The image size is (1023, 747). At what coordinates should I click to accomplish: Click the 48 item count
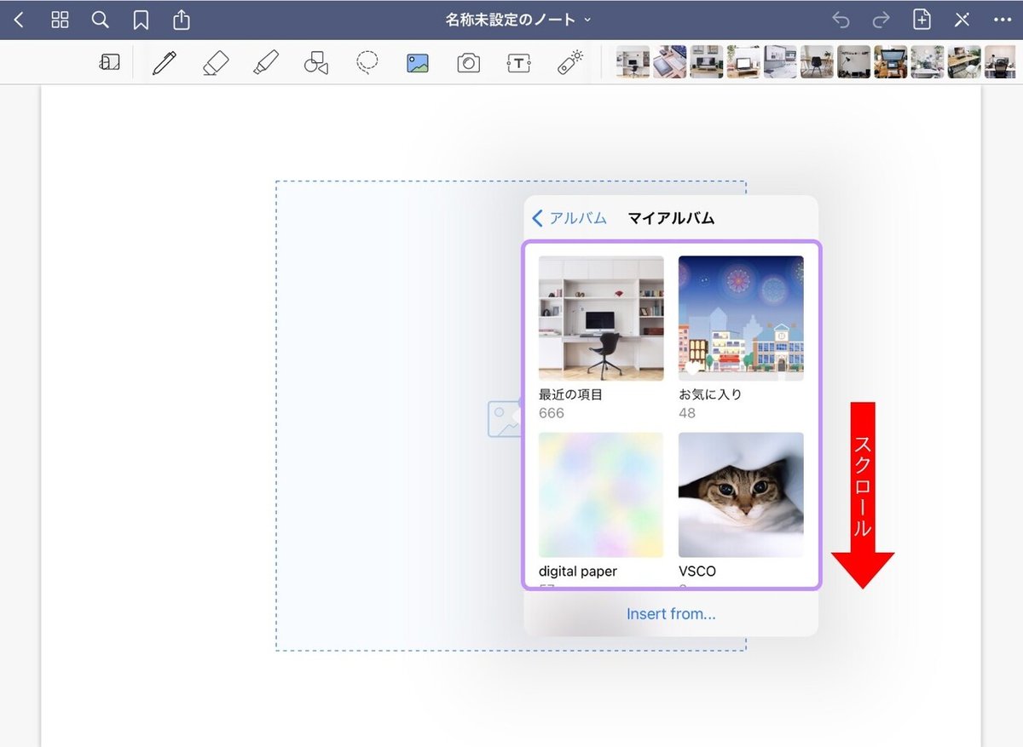click(x=687, y=413)
